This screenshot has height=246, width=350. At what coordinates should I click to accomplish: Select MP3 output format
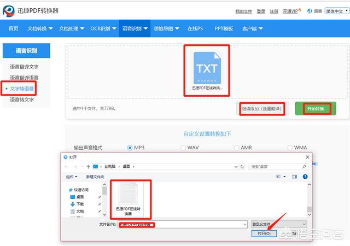click(x=130, y=148)
